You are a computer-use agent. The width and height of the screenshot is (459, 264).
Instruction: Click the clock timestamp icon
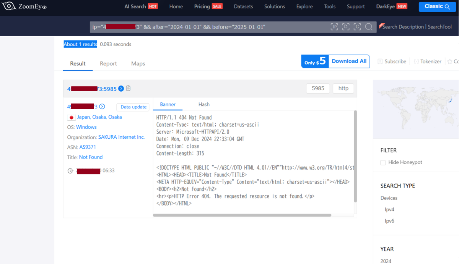pyautogui.click(x=70, y=171)
